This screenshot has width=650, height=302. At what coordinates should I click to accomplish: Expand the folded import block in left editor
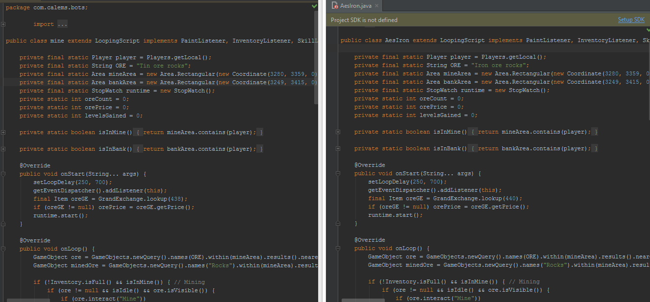(x=3, y=24)
